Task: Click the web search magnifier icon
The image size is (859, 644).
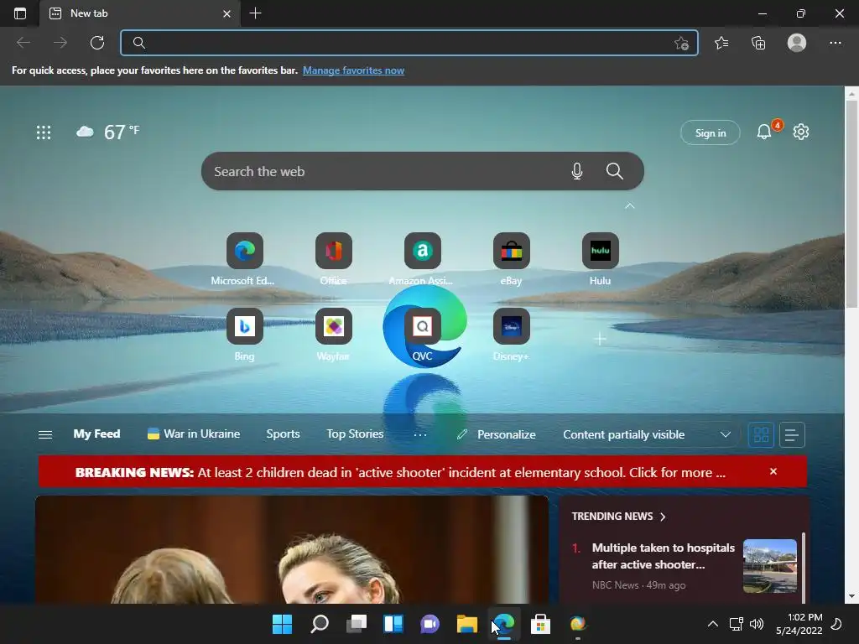Action: [x=615, y=171]
